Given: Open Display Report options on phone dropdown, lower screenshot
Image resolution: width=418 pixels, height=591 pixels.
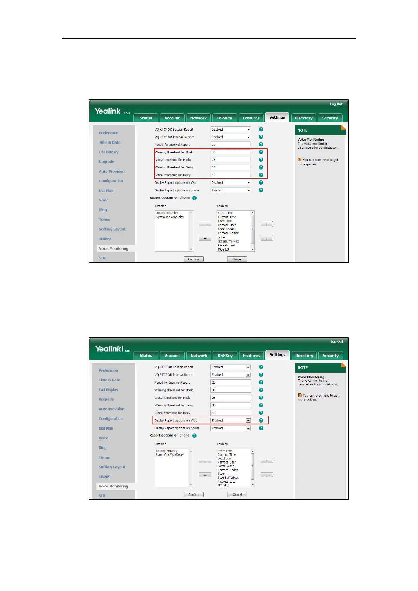Looking at the screenshot, I should (231, 428).
